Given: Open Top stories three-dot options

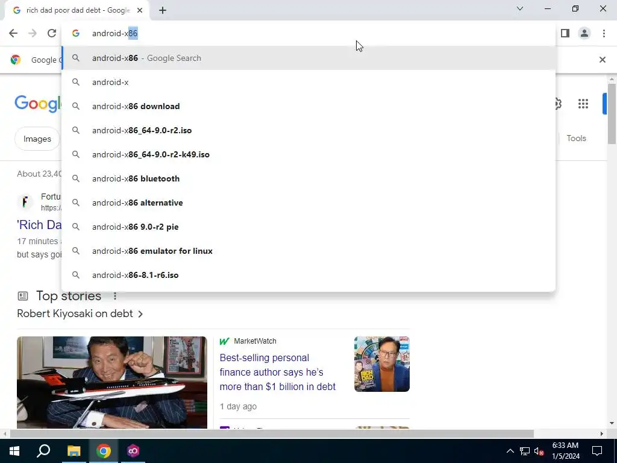Looking at the screenshot, I should pyautogui.click(x=115, y=296).
